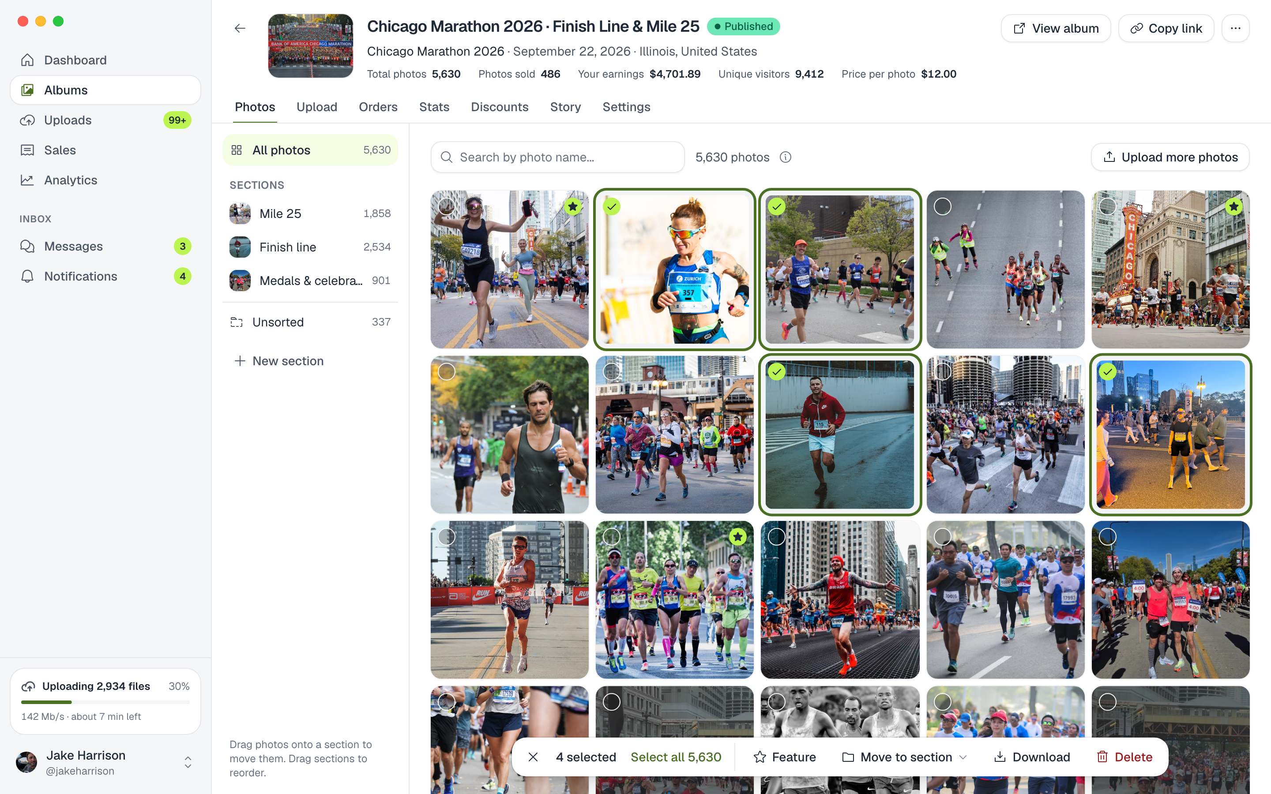Select the pink shirts pacer group photo

point(1108,537)
